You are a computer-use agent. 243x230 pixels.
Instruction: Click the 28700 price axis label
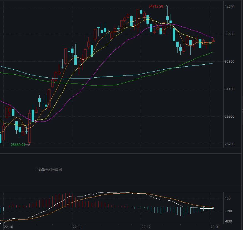coord(229,144)
